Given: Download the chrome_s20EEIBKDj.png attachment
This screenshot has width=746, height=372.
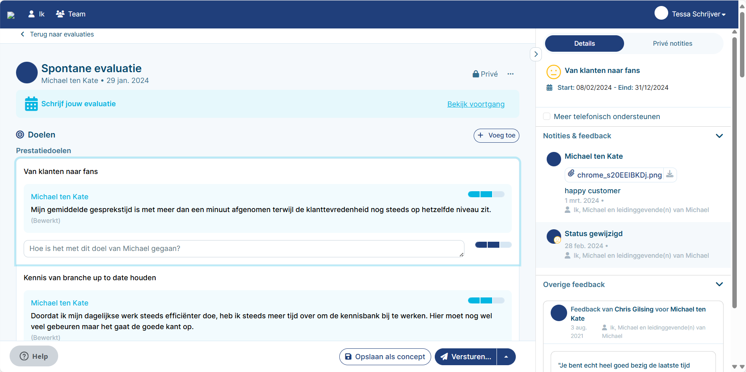Looking at the screenshot, I should point(670,174).
